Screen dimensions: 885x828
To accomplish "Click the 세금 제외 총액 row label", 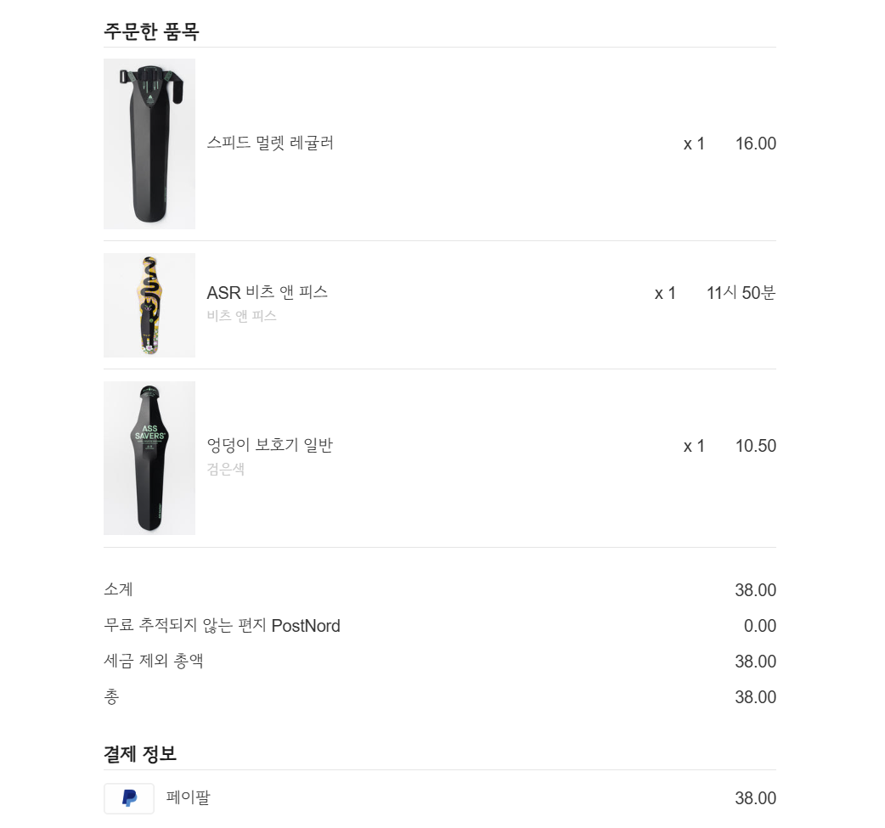I will coord(153,661).
